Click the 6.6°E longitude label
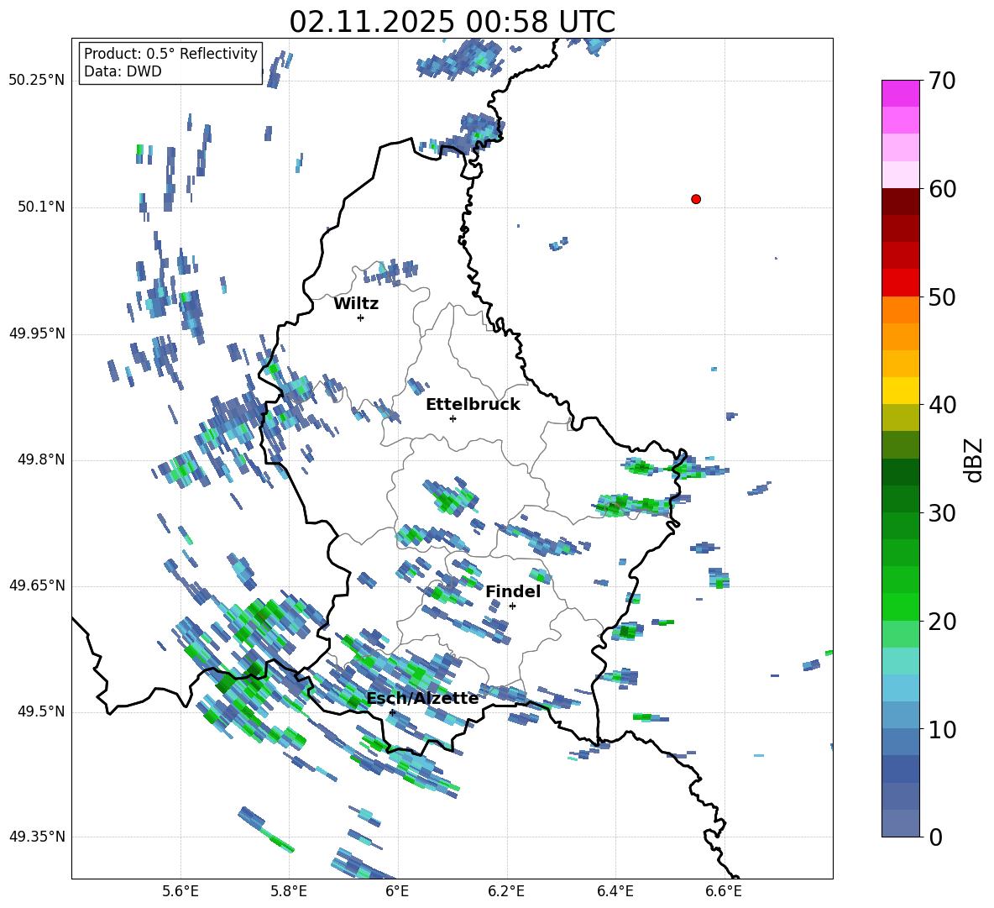Image resolution: width=994 pixels, height=908 pixels. 724,891
